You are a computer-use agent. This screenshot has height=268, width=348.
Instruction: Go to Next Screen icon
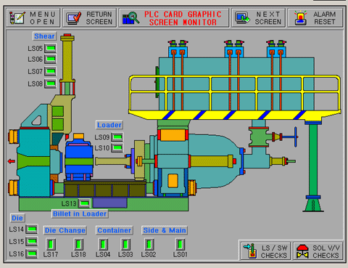click(x=242, y=18)
